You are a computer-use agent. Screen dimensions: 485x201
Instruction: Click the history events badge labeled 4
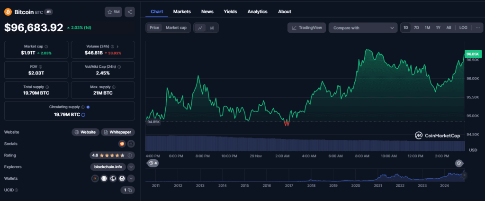point(153,163)
